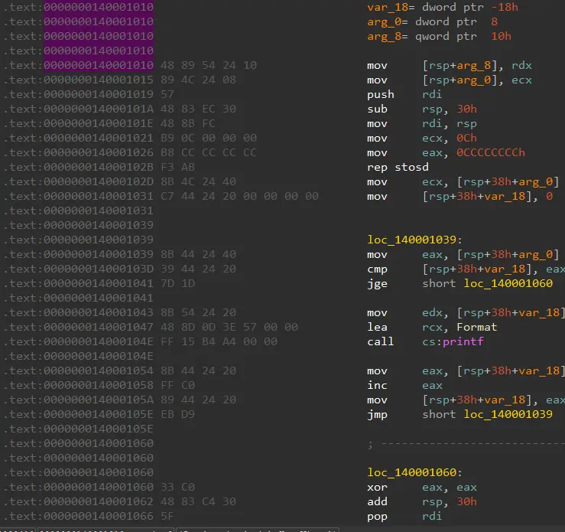Click address 0000000140001054

pyautogui.click(x=99, y=370)
